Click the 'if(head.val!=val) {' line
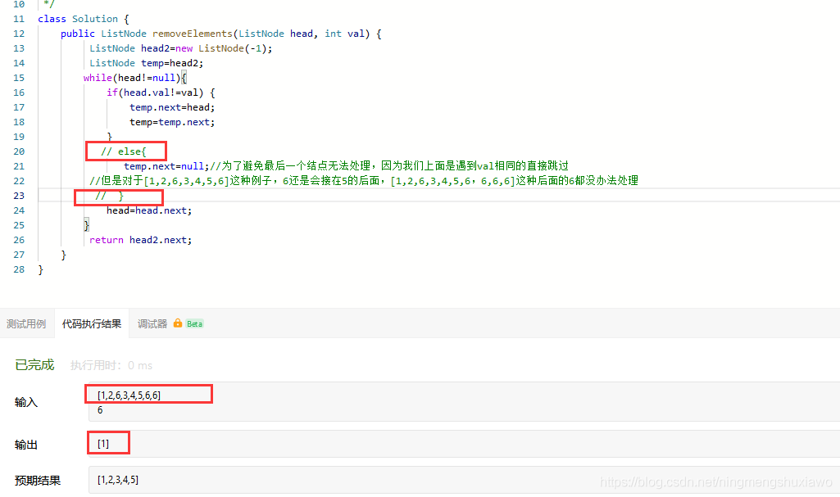 tap(161, 93)
